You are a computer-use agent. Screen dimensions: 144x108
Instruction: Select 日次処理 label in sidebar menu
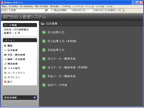[12, 50]
